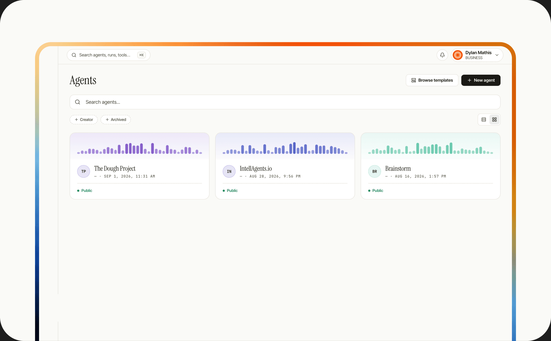This screenshot has width=551, height=341.
Task: Click the BR avatar badge
Action: 375,172
